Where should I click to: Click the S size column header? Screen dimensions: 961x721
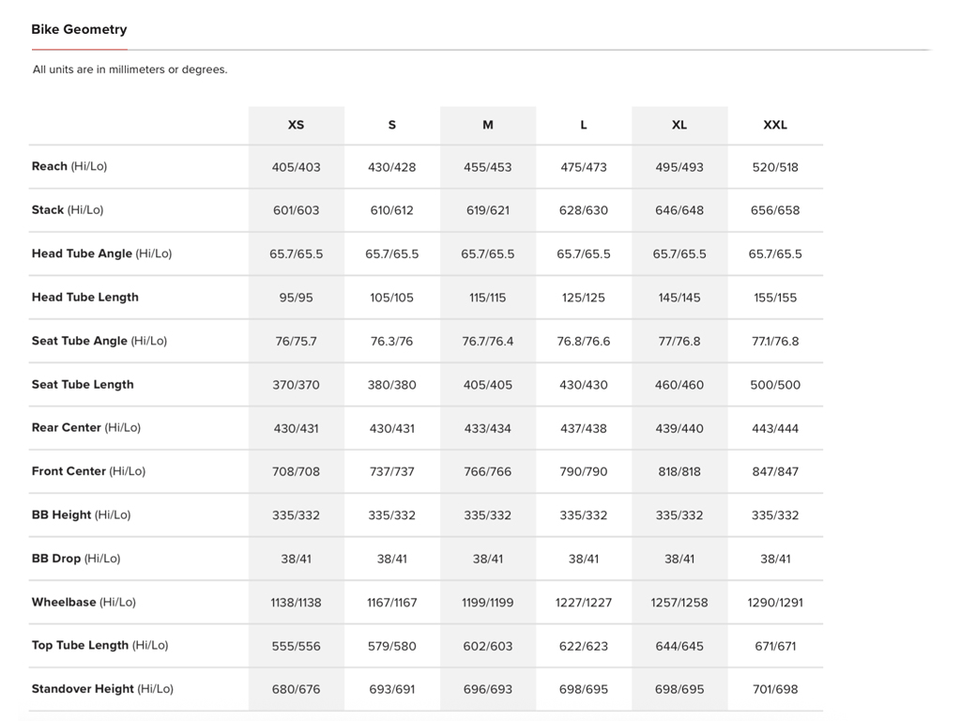[x=391, y=125]
